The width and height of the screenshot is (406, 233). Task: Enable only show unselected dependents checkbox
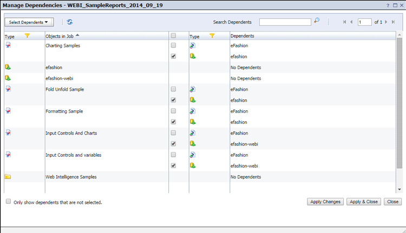click(x=8, y=202)
